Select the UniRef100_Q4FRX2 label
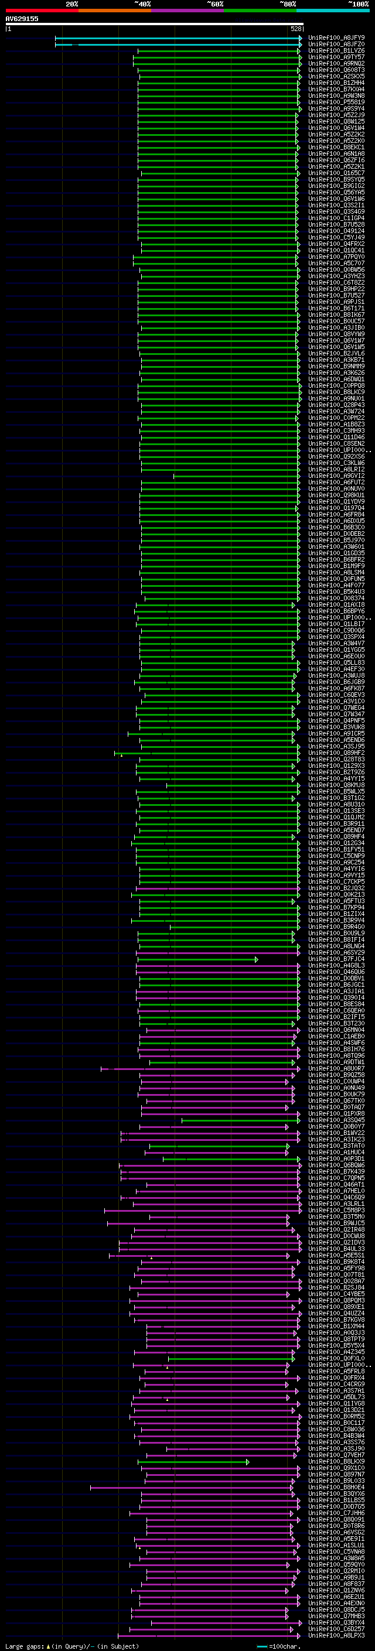The height and width of the screenshot is (1651, 375). pyautogui.click(x=336, y=244)
